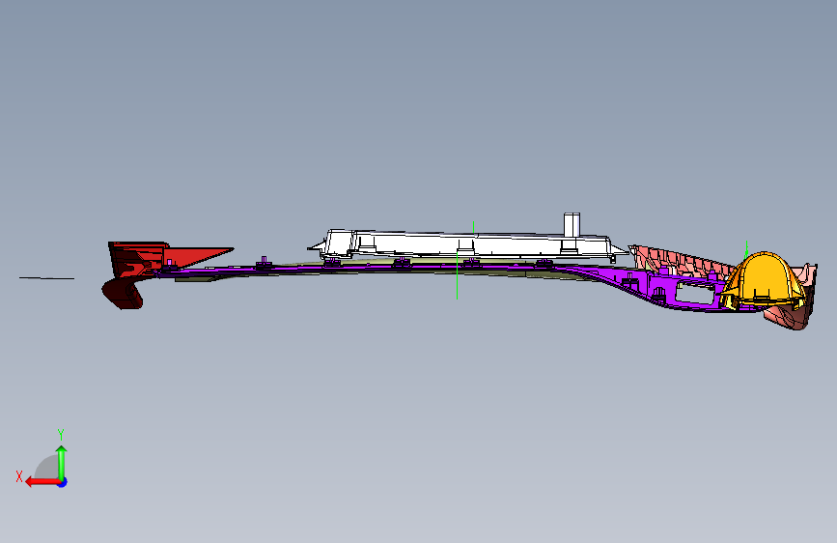Screen dimensions: 837x543
Task: Select the dark red curved hook part
Action: tap(123, 293)
